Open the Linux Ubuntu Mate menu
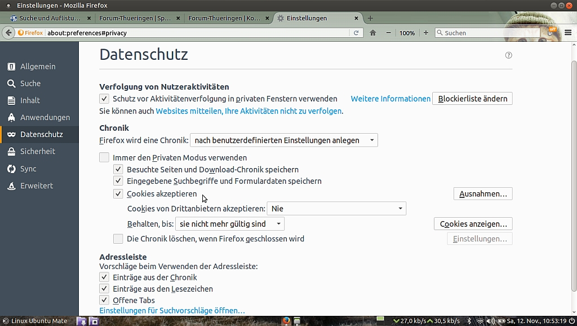 click(x=35, y=321)
